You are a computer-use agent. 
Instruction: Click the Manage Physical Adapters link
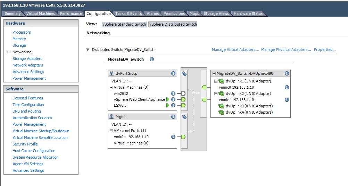point(286,50)
